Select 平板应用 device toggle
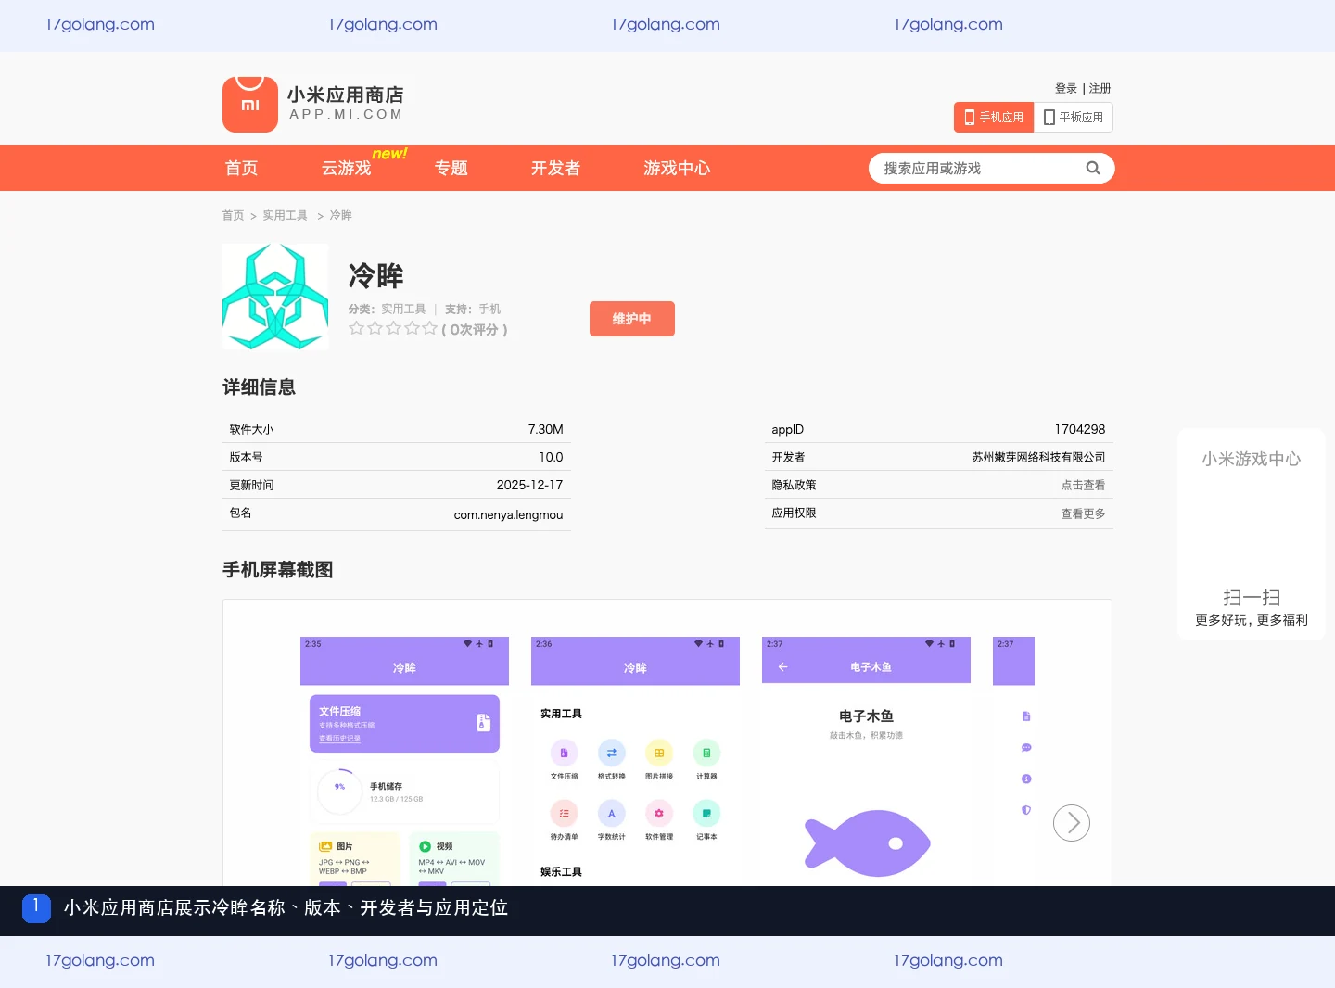Screen dimensions: 1335x988 (x=1074, y=118)
